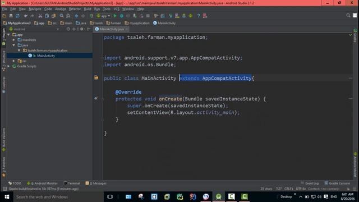The height and width of the screenshot is (202, 359).
Task: Click the Copy toolbar icon
Action: point(47,16)
